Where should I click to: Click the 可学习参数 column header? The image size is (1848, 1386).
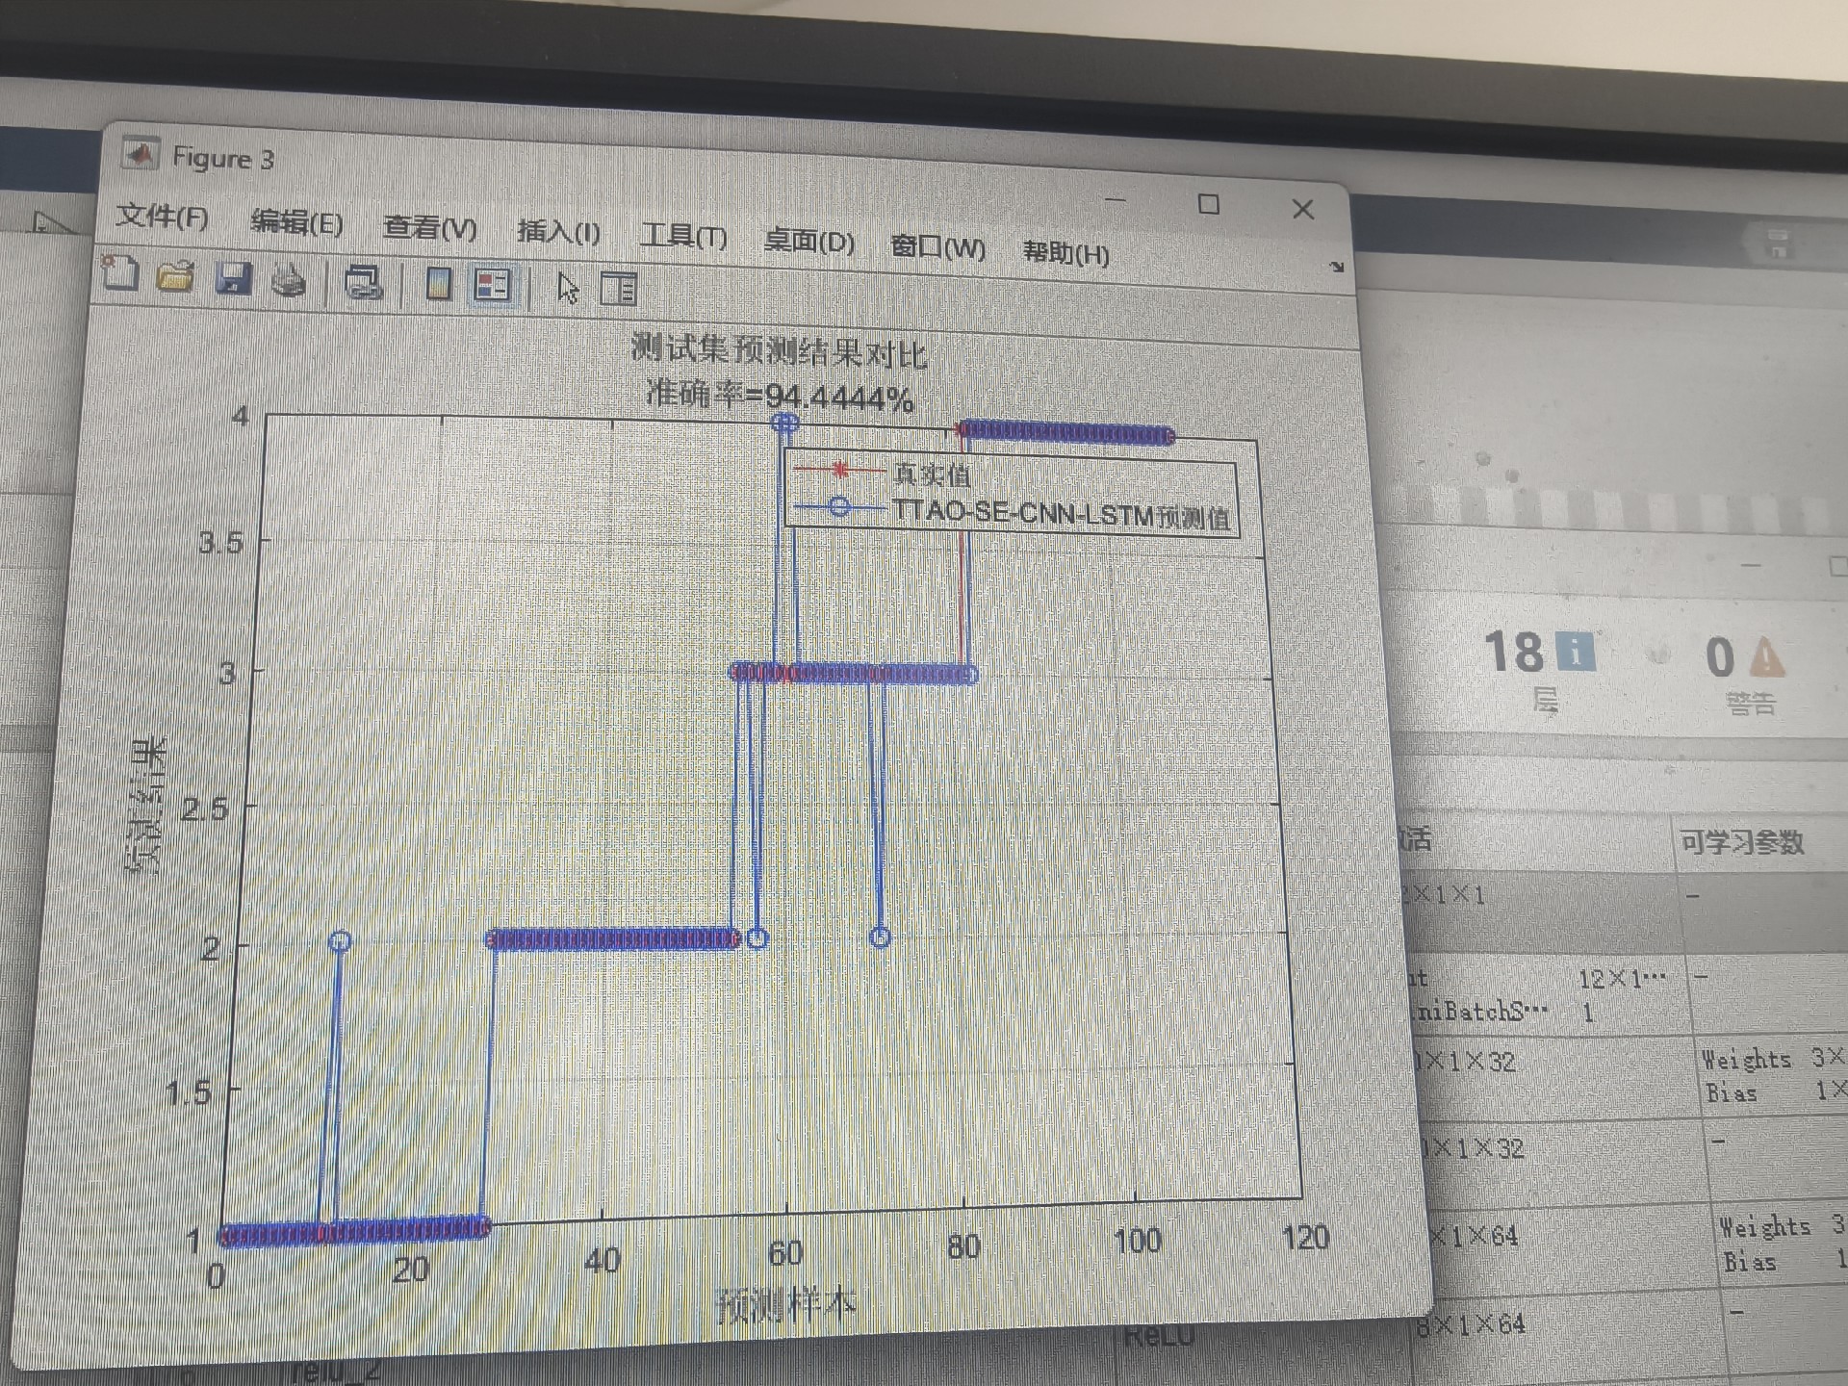coord(1741,843)
